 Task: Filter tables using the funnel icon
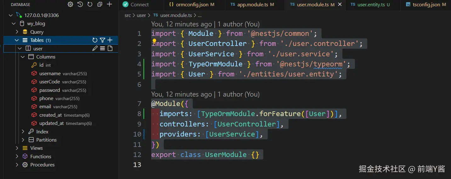102,40
